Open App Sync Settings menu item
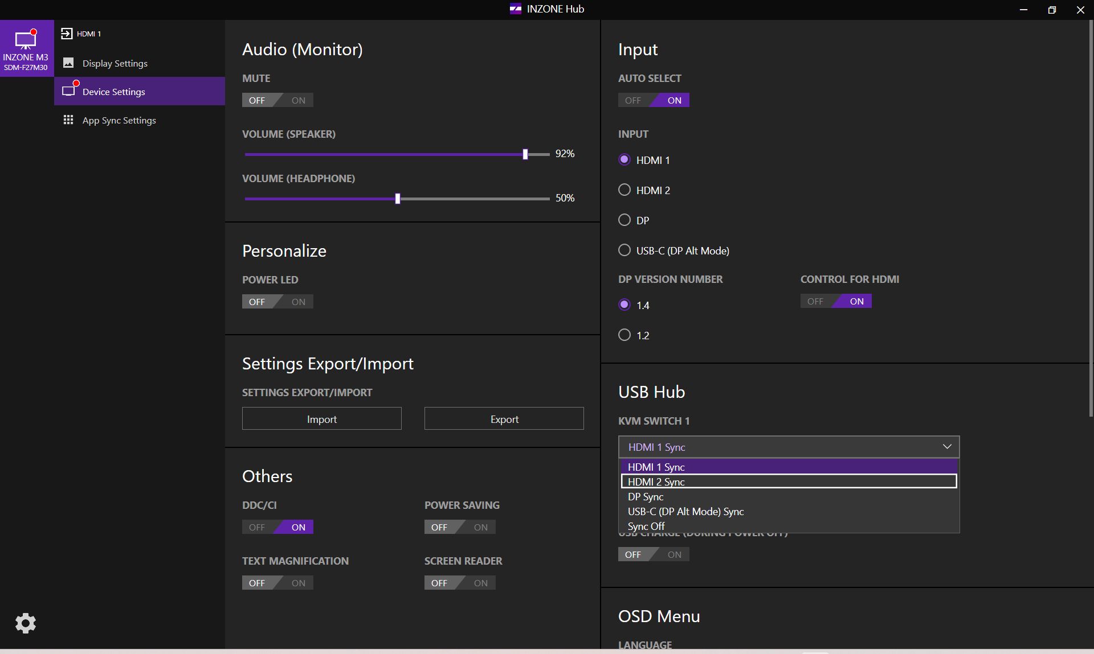The height and width of the screenshot is (654, 1094). point(140,120)
